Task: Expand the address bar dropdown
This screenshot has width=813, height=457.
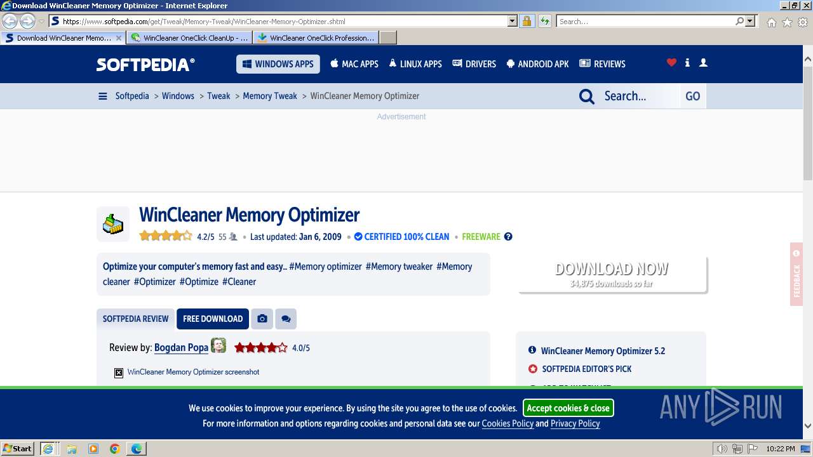Action: coord(513,21)
